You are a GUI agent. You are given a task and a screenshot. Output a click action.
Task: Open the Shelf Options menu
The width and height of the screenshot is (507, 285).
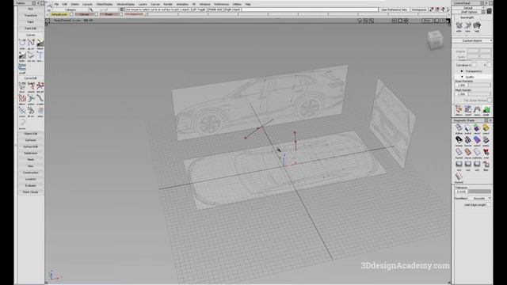point(469,12)
